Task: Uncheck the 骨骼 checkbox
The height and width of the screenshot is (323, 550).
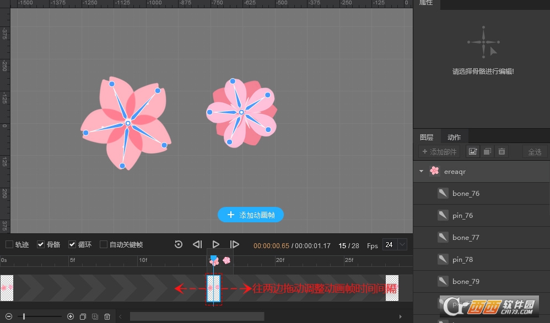Action: point(41,244)
